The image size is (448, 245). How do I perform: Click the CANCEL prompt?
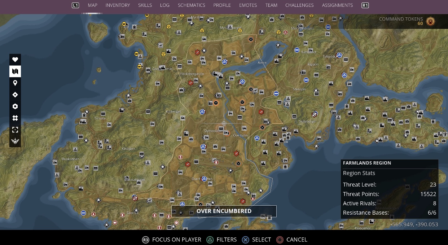(291, 240)
